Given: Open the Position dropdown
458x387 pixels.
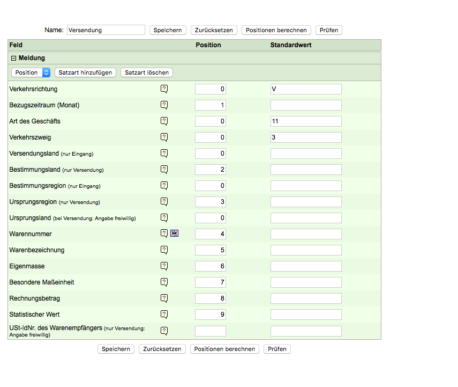Looking at the screenshot, I should click(31, 72).
